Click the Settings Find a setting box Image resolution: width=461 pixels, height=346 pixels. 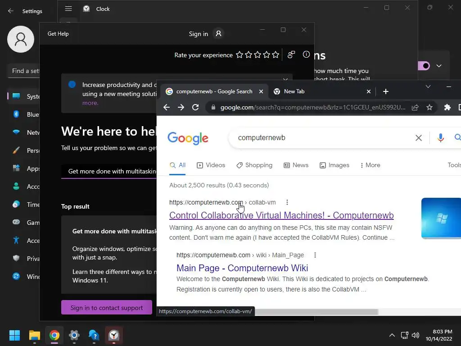click(x=23, y=71)
